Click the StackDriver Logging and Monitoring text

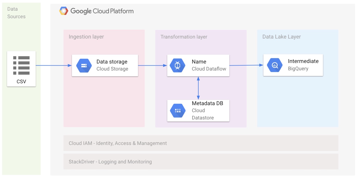[x=110, y=162]
